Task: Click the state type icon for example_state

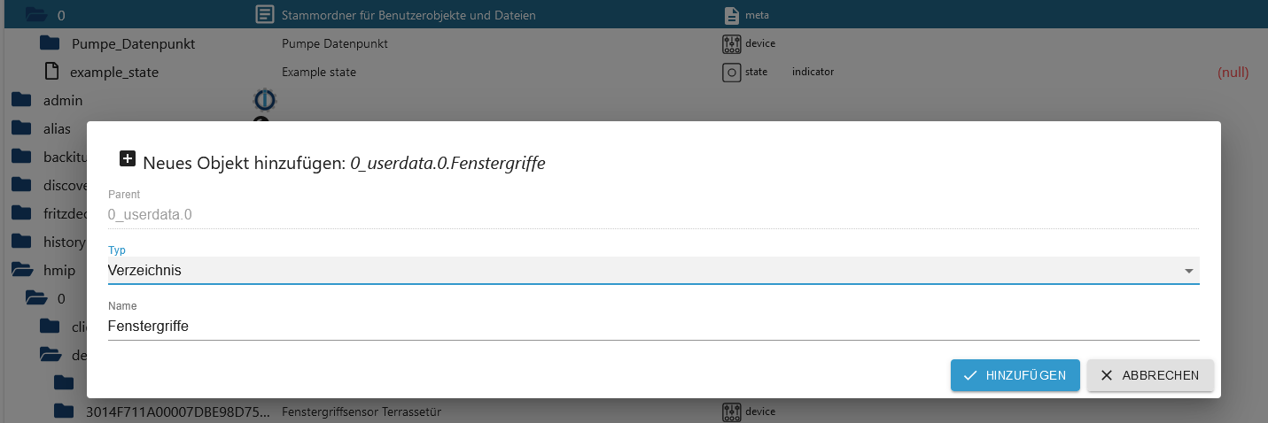Action: (x=731, y=72)
